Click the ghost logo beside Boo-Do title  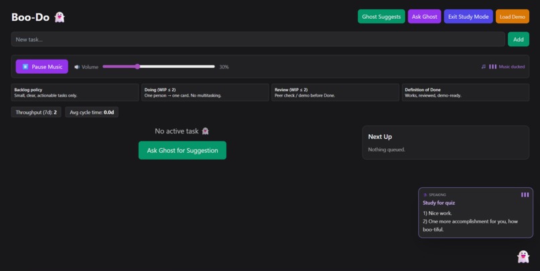point(60,17)
